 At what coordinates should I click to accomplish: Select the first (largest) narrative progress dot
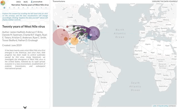4,8
